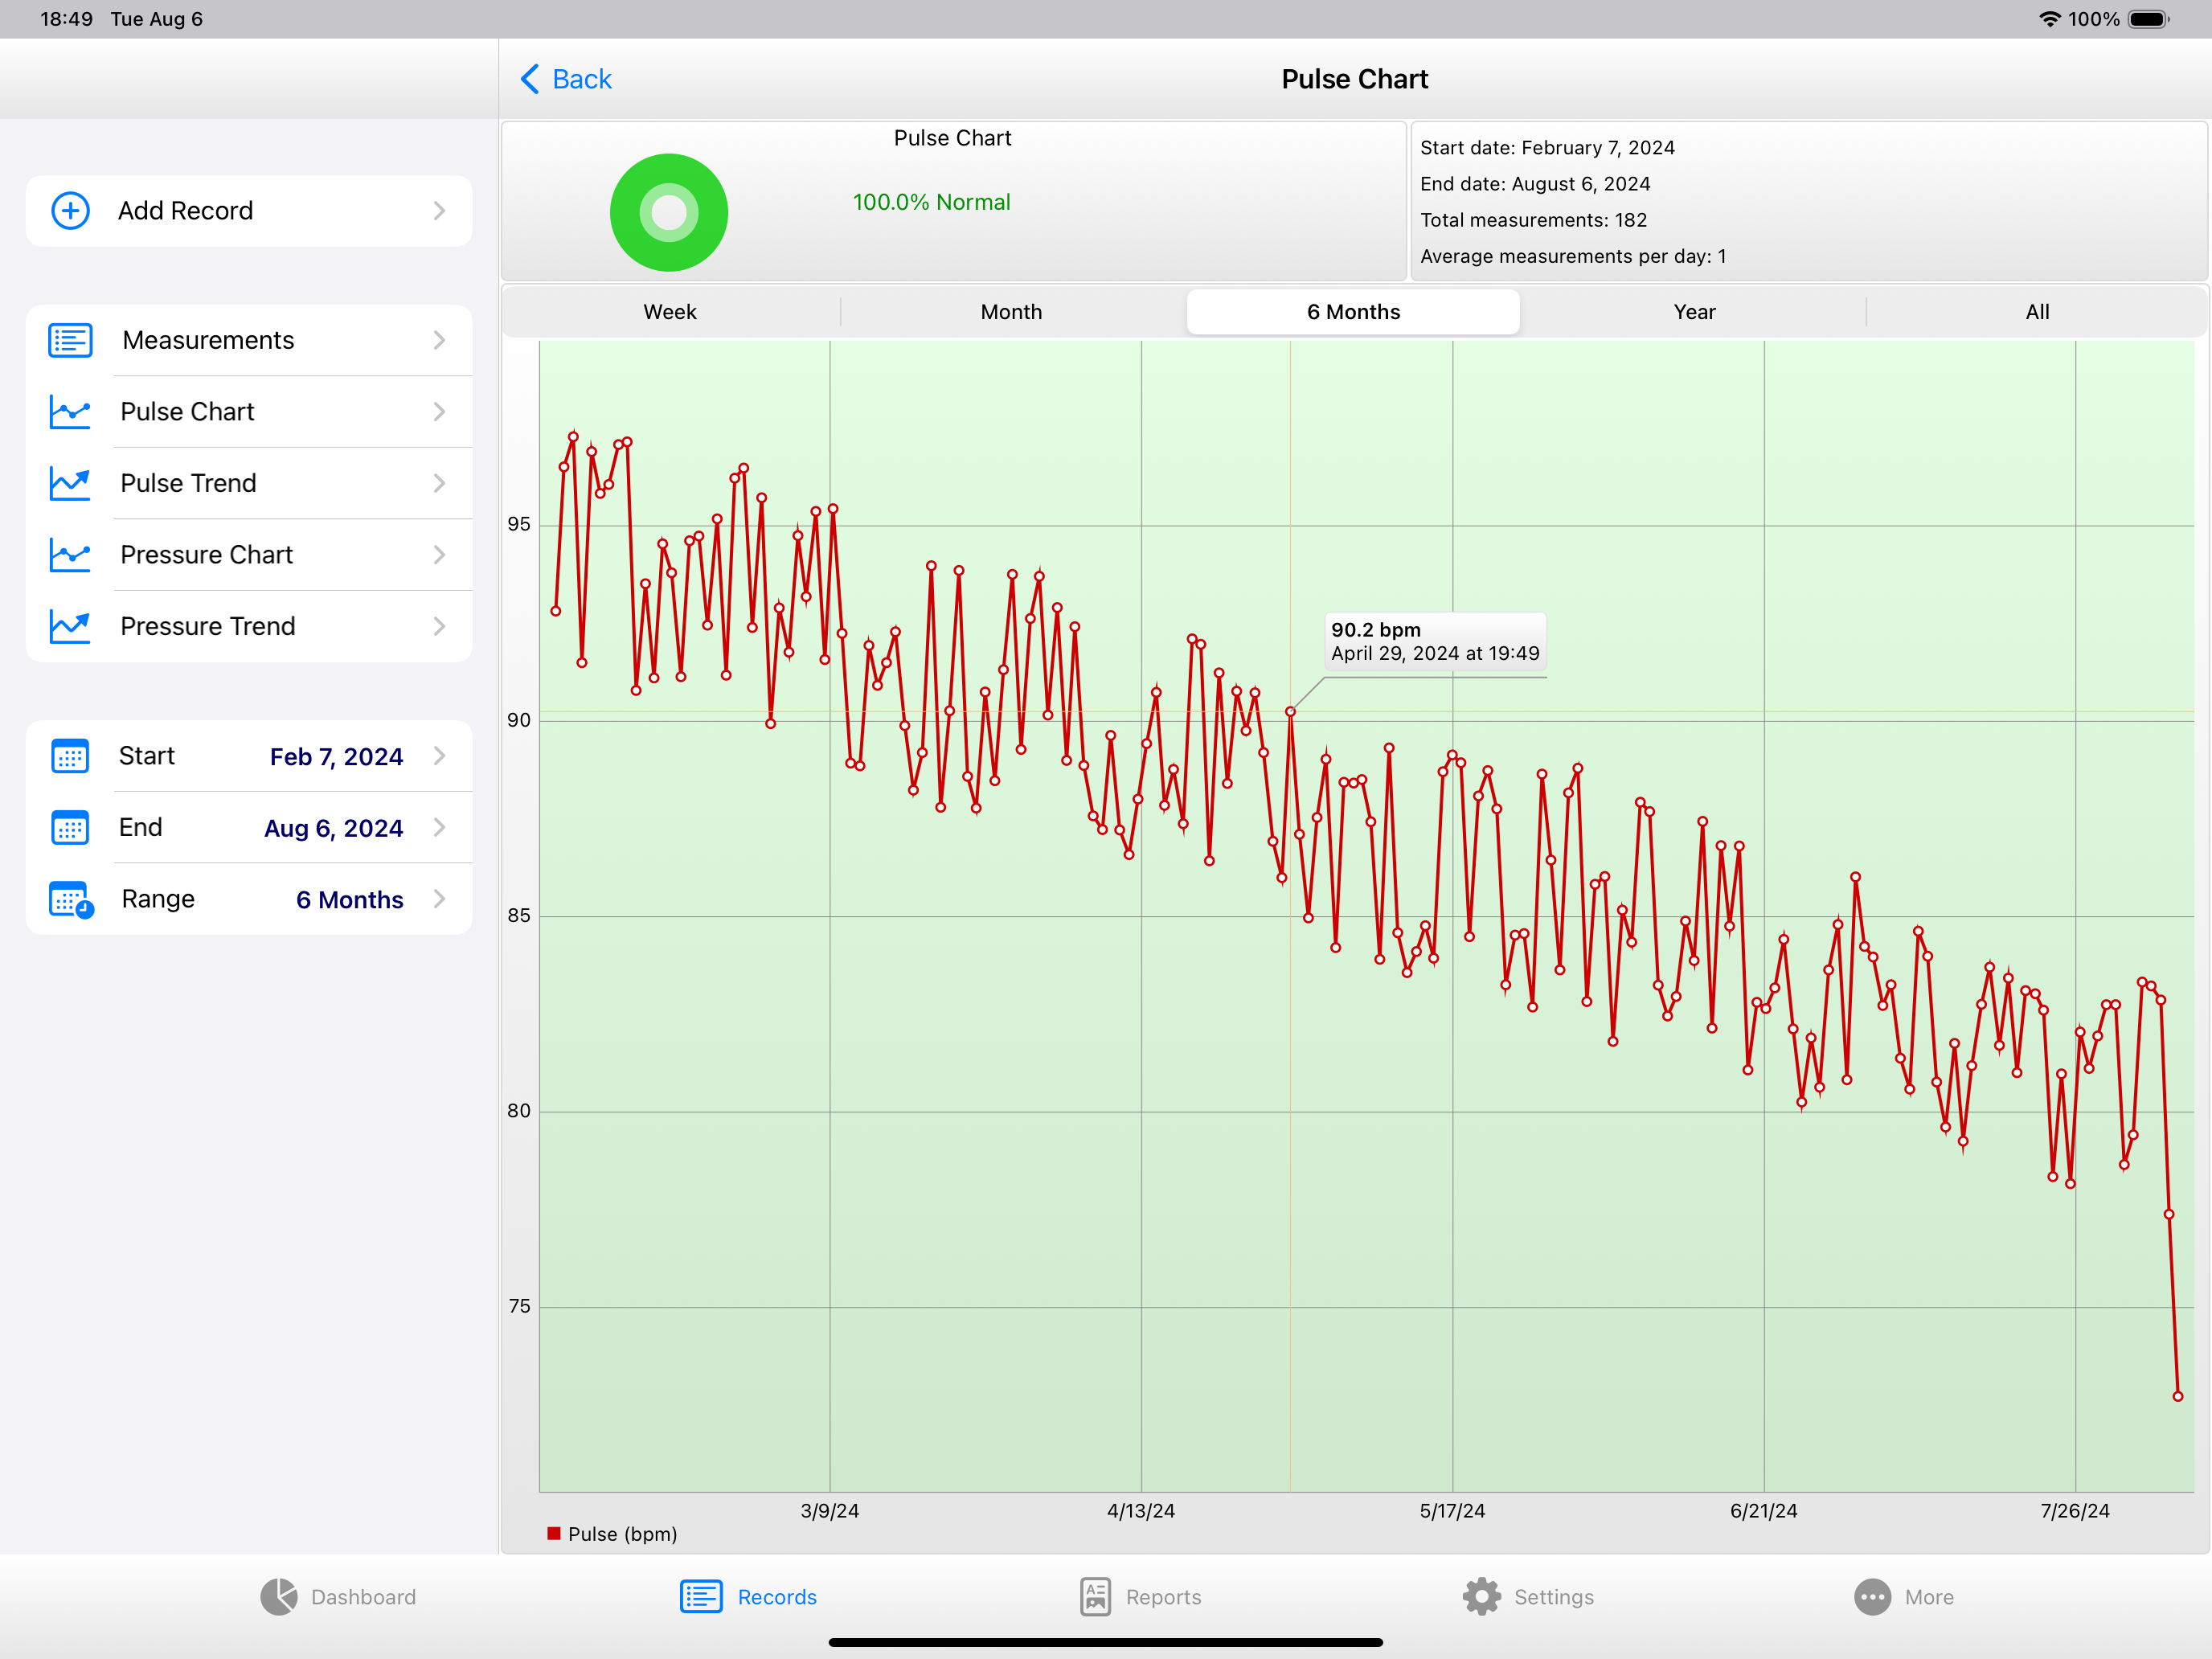Image resolution: width=2212 pixels, height=1659 pixels.
Task: Open the Records tab label
Action: [777, 1597]
